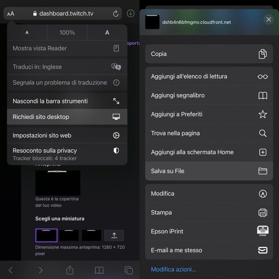This screenshot has height=279, width=279.
Task: Tap the markup pen icon
Action: 263,193
